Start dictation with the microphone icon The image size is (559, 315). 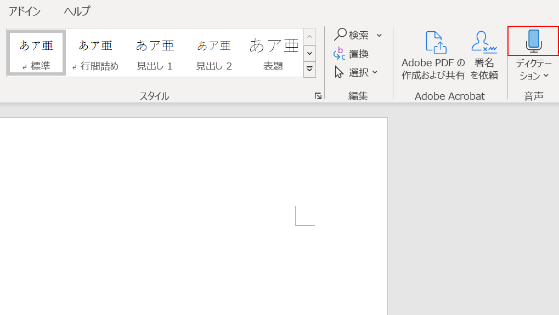533,42
